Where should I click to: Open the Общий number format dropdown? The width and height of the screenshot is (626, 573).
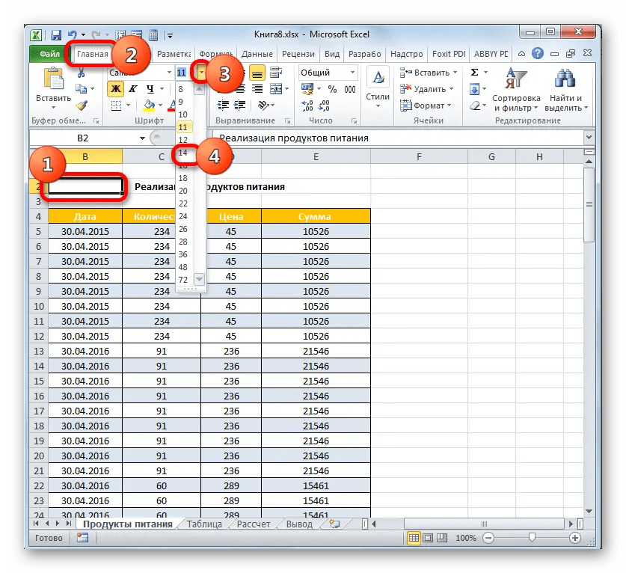tap(352, 72)
